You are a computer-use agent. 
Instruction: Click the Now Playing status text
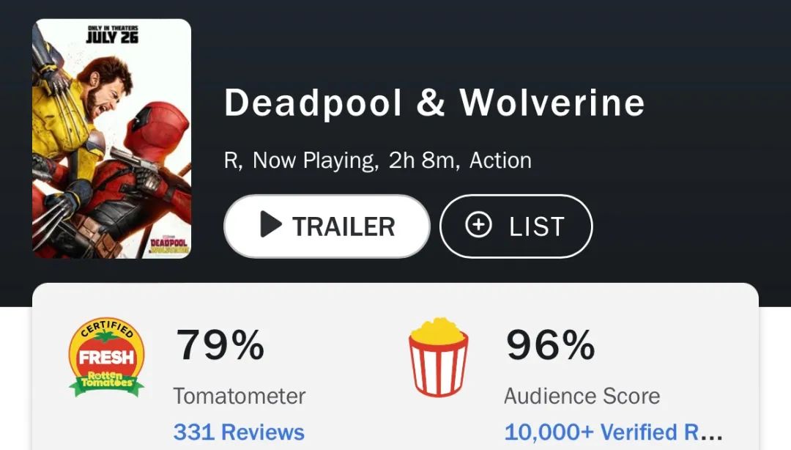click(316, 161)
